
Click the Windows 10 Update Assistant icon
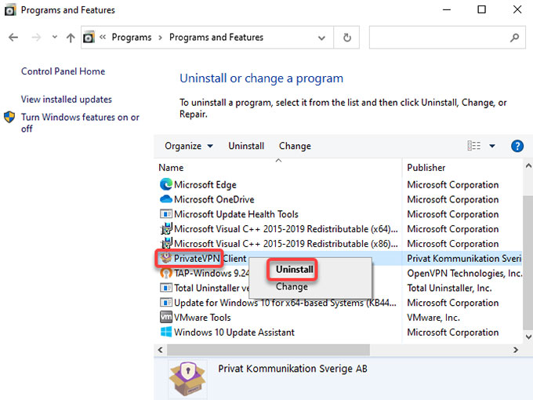coord(166,332)
